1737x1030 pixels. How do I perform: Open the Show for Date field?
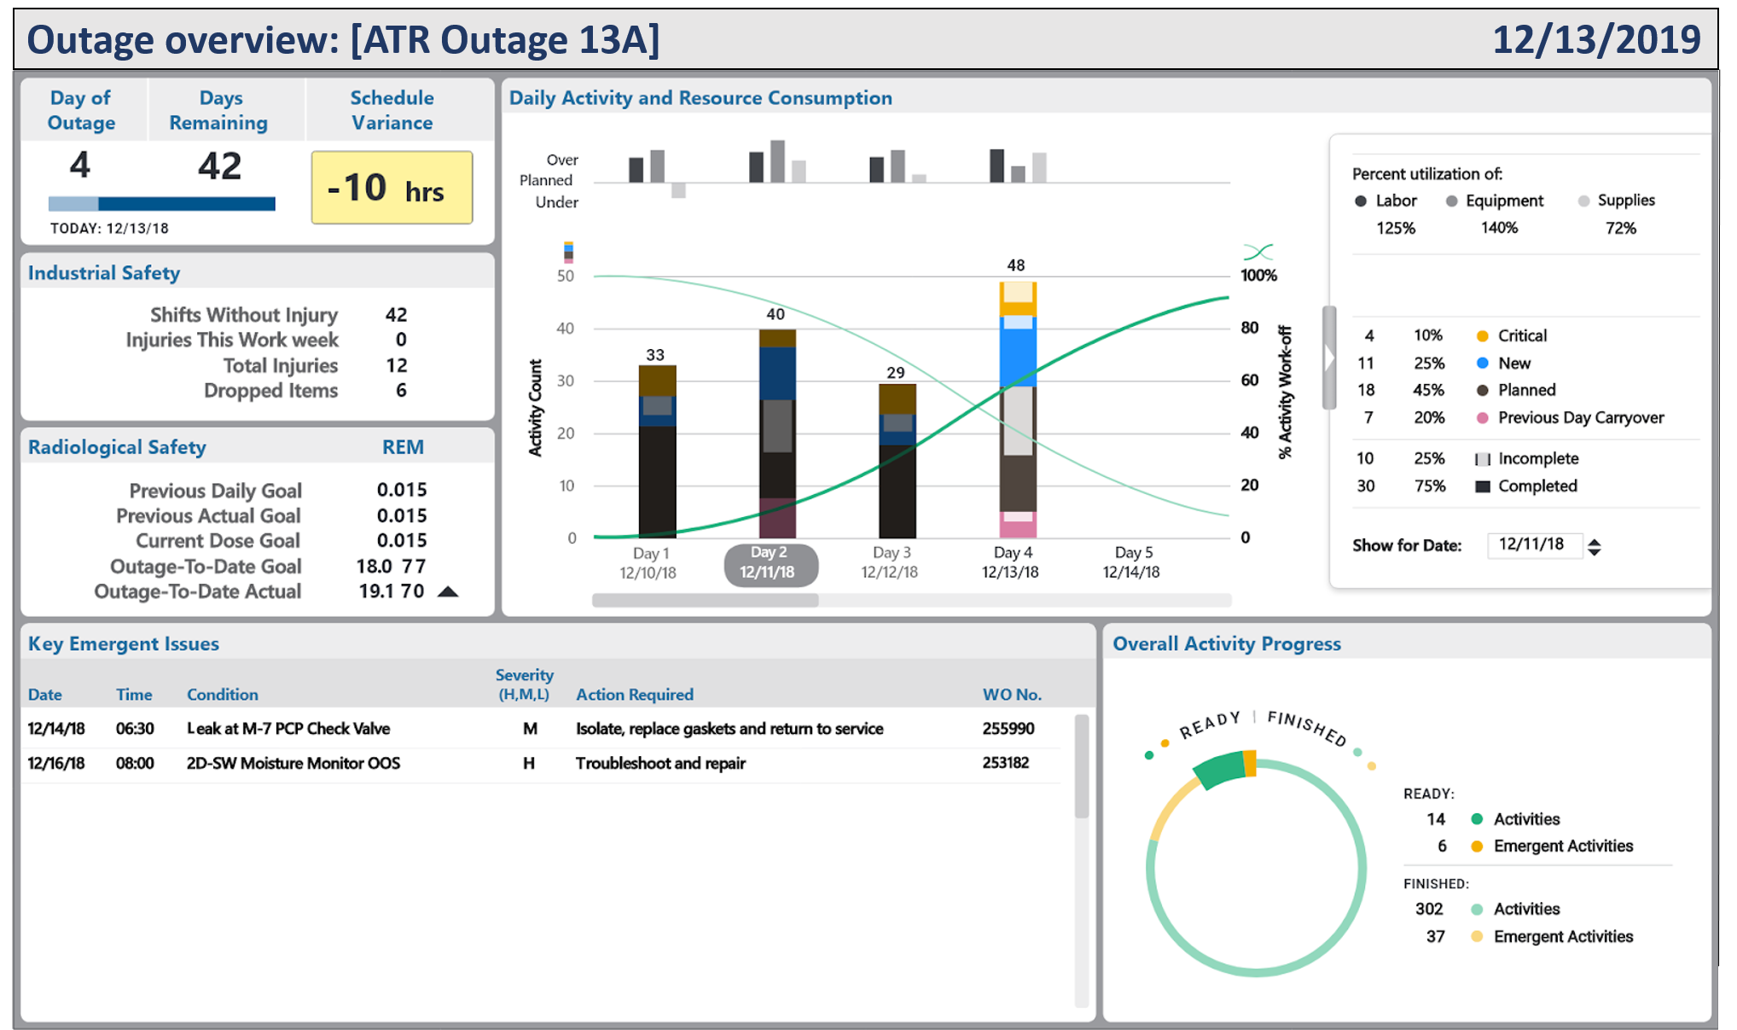(x=1535, y=546)
